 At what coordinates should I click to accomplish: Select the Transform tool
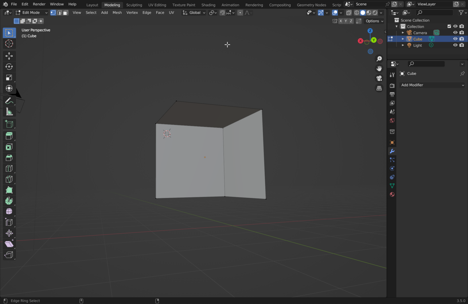[9, 88]
